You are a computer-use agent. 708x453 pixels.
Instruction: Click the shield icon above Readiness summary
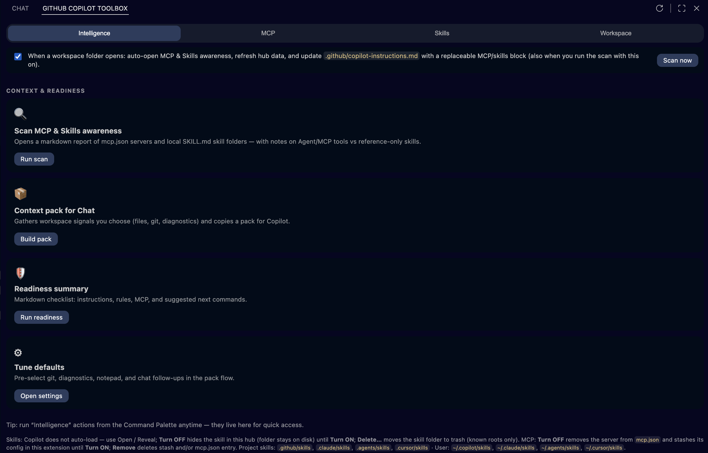(x=20, y=273)
